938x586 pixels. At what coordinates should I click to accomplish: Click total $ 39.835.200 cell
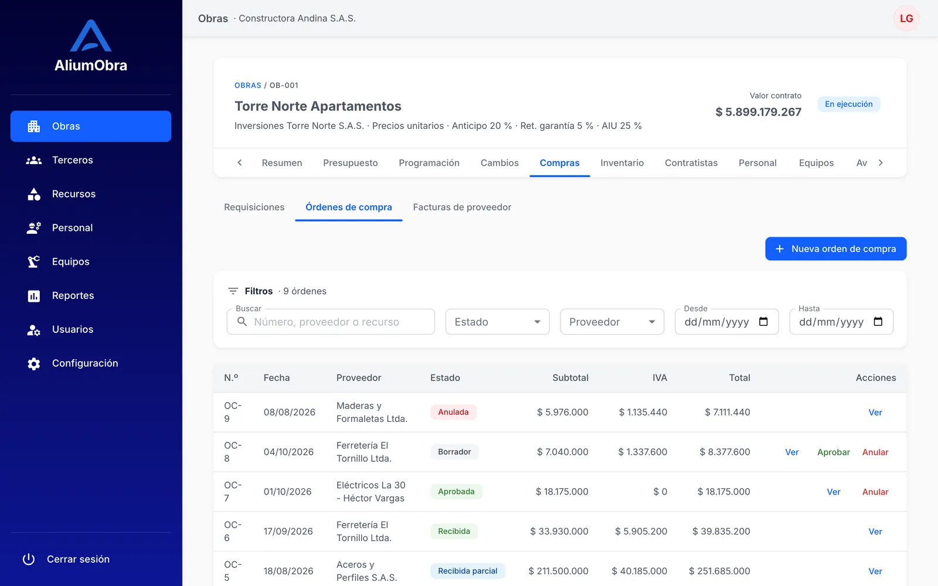click(721, 532)
